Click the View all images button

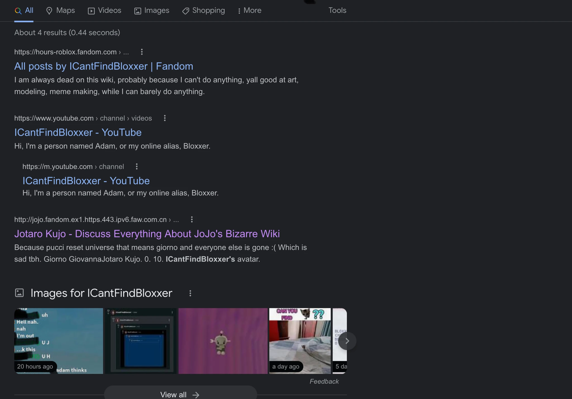180,394
